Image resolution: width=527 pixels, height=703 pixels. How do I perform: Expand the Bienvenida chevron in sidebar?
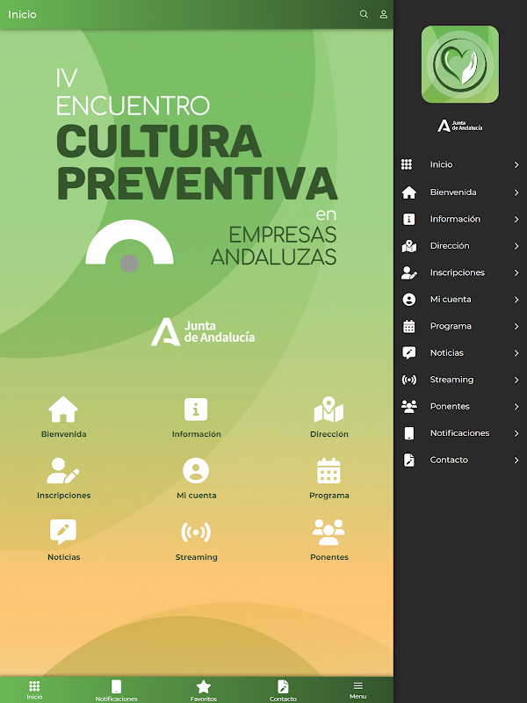click(x=516, y=192)
